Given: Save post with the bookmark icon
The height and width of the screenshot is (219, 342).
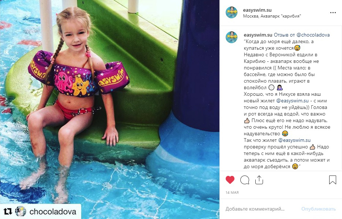Looking at the screenshot, I should [332, 180].
